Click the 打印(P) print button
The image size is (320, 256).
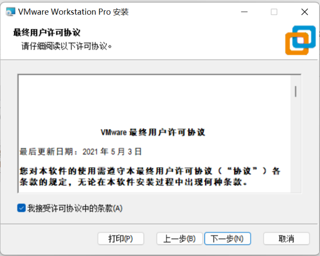click(x=120, y=238)
